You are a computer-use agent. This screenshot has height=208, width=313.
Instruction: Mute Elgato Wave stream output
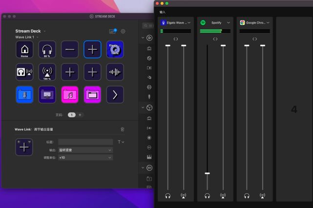[x=184, y=196]
